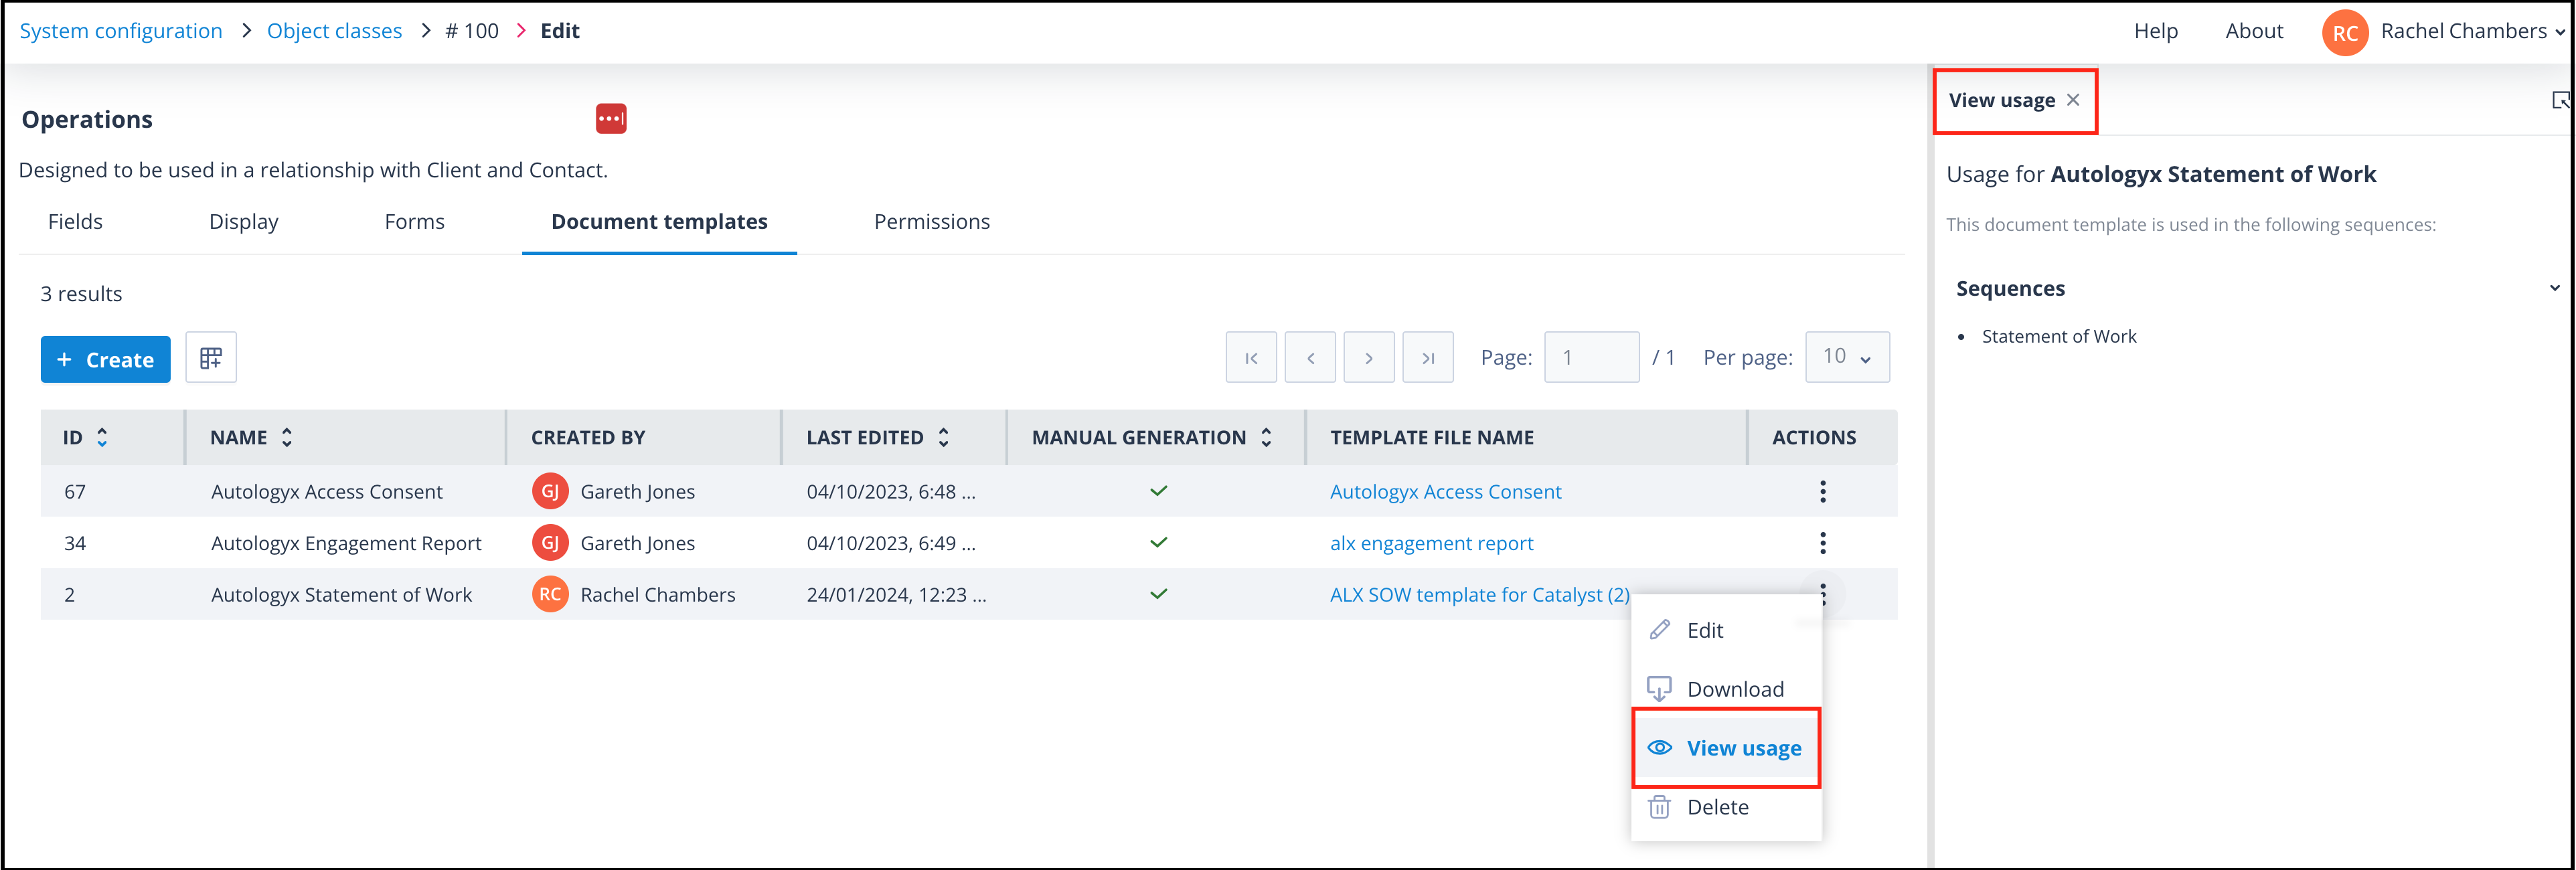This screenshot has width=2576, height=870.
Task: Switch to the Permissions tab
Action: [x=931, y=221]
